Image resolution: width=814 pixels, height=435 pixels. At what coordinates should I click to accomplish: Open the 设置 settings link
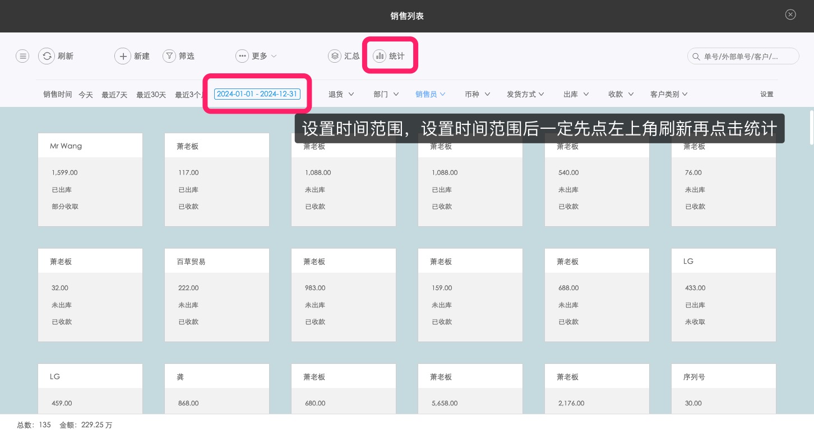click(767, 94)
